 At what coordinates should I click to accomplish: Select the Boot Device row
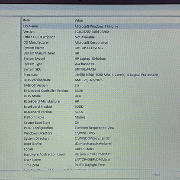pos(101,144)
